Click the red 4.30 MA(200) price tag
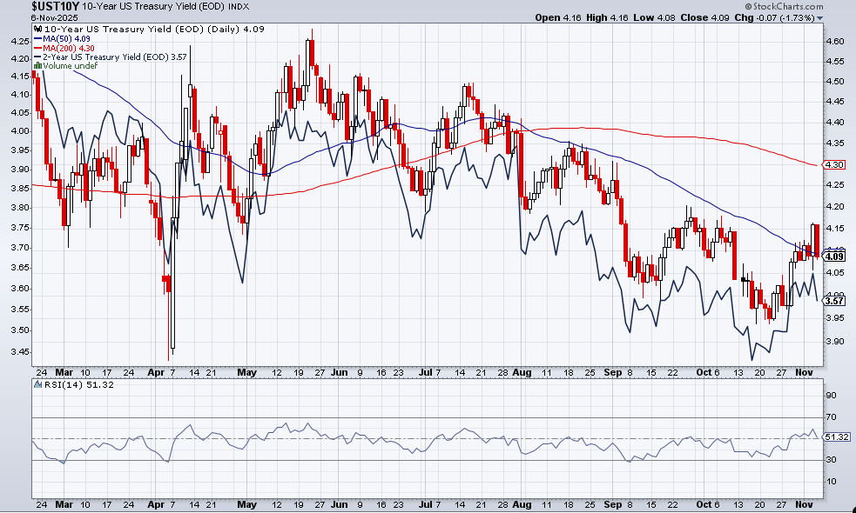Screen dimensions: 856x513 (x=835, y=164)
